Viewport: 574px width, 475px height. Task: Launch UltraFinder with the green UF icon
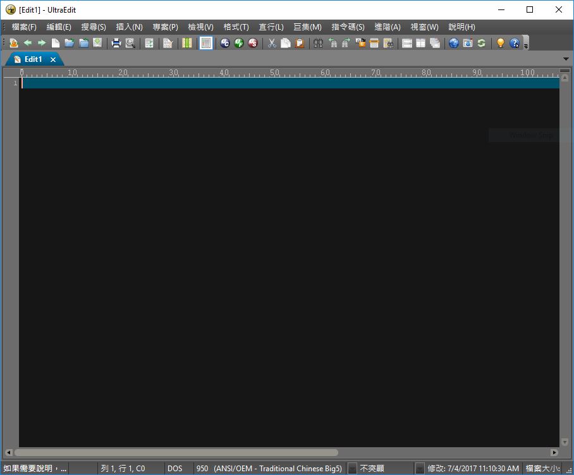(239, 43)
